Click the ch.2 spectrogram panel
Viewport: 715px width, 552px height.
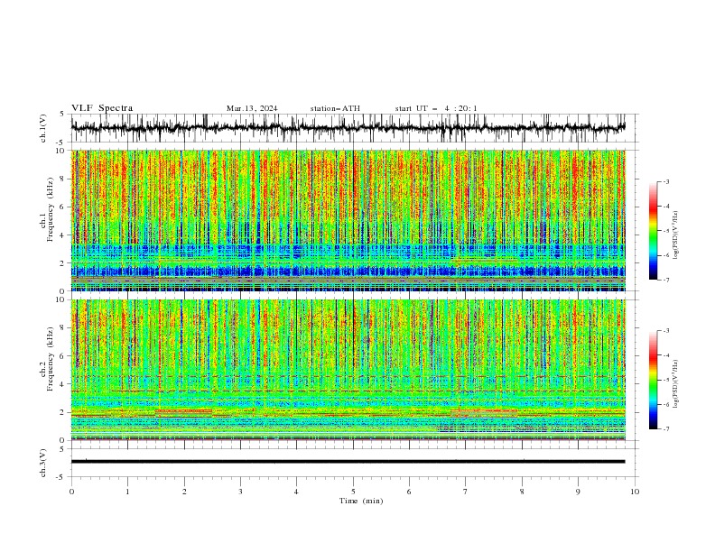(348, 370)
